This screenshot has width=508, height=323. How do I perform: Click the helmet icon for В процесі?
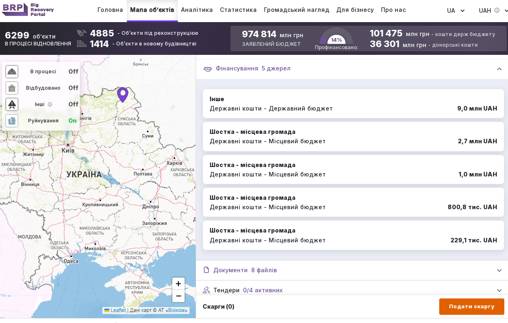(12, 72)
